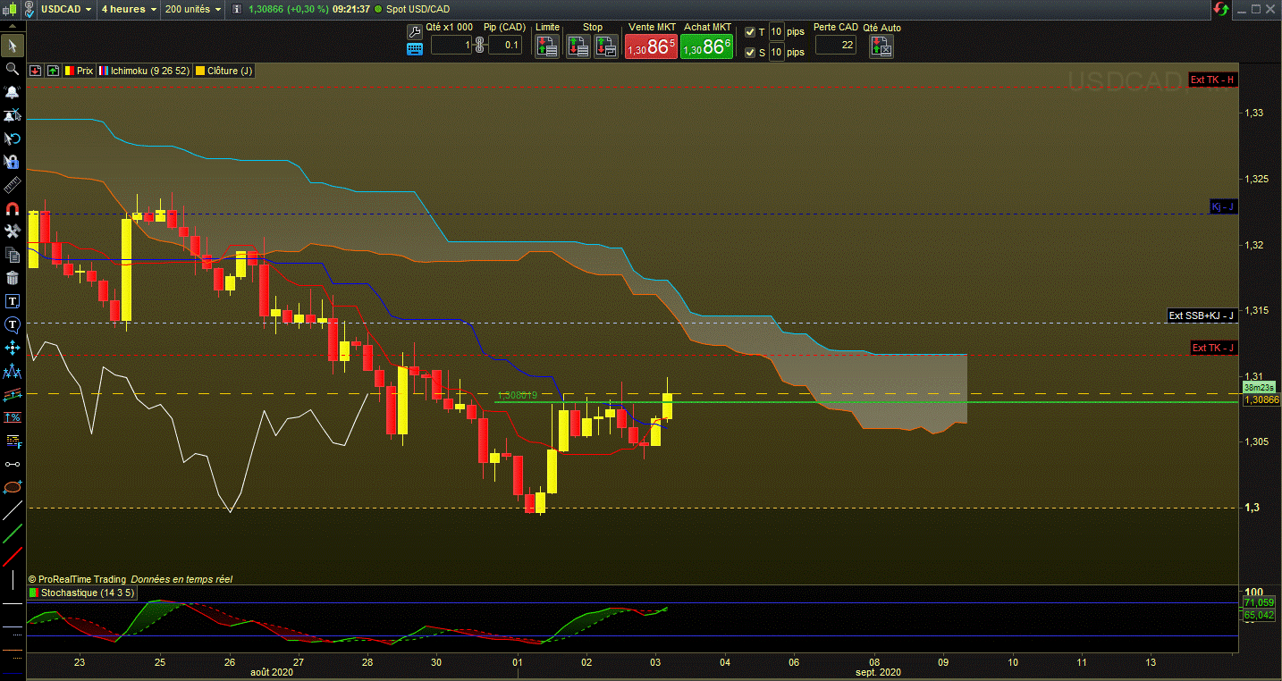
Task: Select the cursor with blue refresh arrow
Action: pos(13,139)
